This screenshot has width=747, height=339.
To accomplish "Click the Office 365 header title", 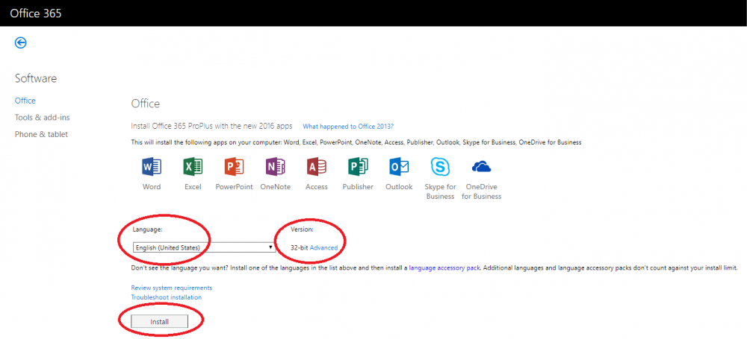I will 36,13.
